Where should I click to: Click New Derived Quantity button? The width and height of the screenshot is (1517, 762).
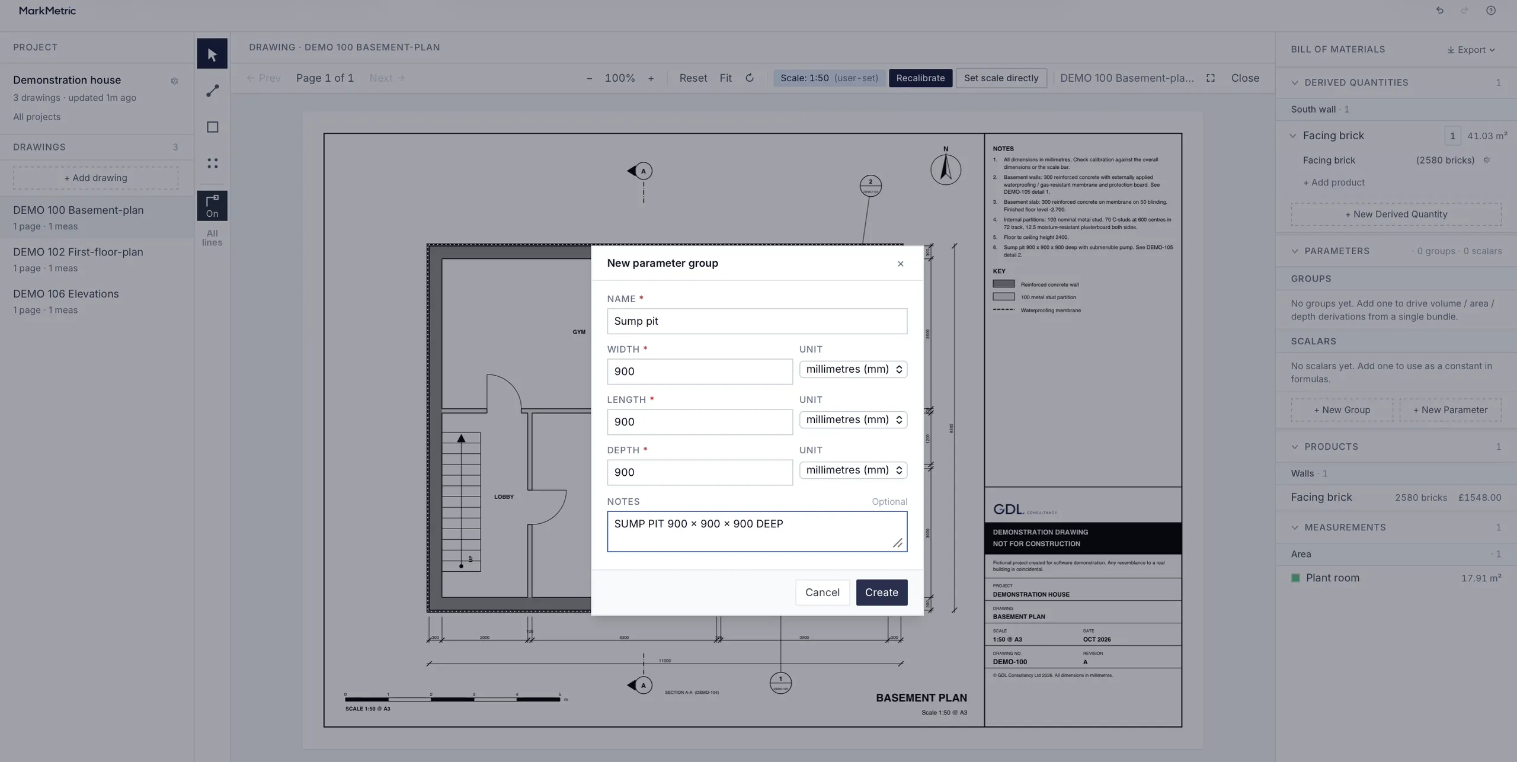1396,214
